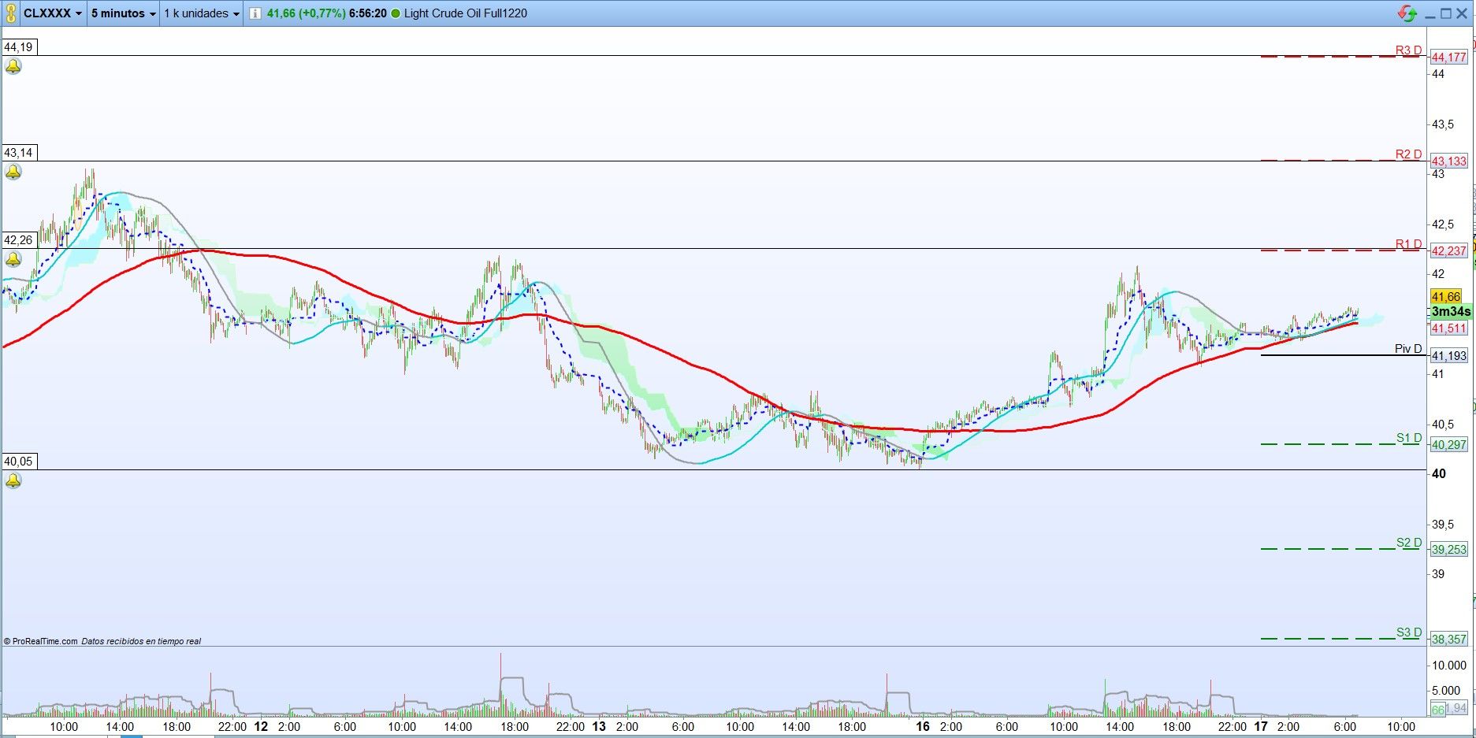Click the bell alert under 42,26
This screenshot has width=1476, height=738.
click(13, 259)
